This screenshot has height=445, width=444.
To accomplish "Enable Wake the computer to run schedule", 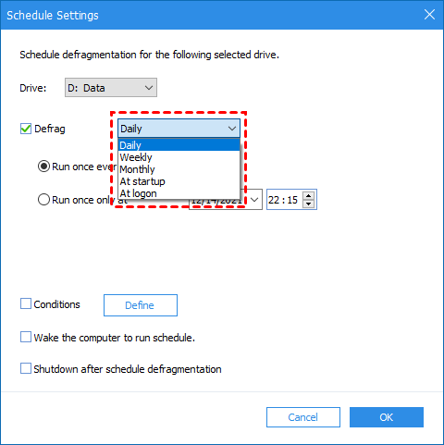I will point(26,337).
